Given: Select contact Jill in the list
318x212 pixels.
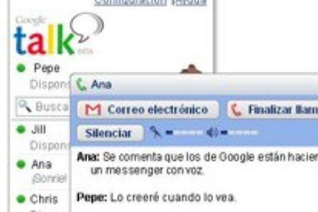Looking at the screenshot, I should coord(38,129).
